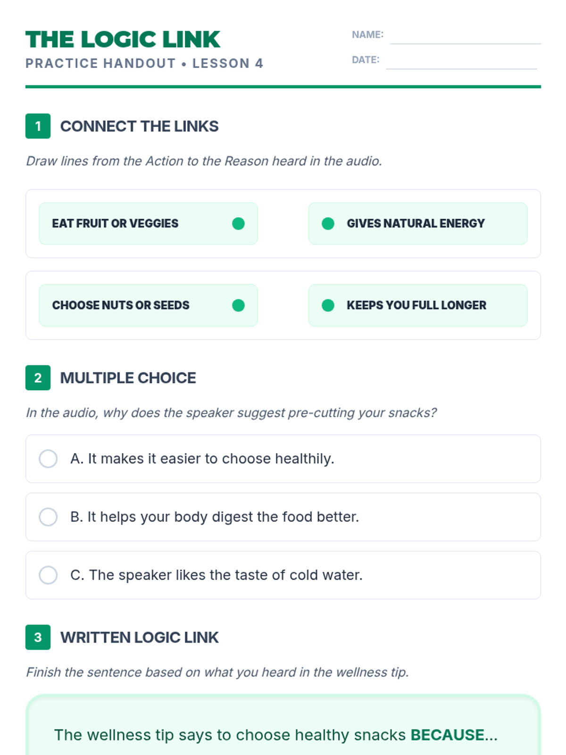This screenshot has width=566, height=755.
Task: Click green dot beside Keeps You Full Longer
Action: 328,305
